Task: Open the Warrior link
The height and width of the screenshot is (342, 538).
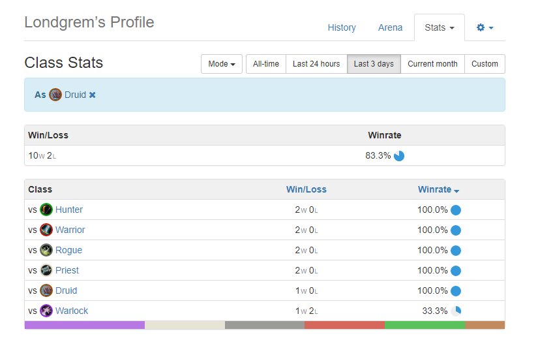Action: (70, 230)
